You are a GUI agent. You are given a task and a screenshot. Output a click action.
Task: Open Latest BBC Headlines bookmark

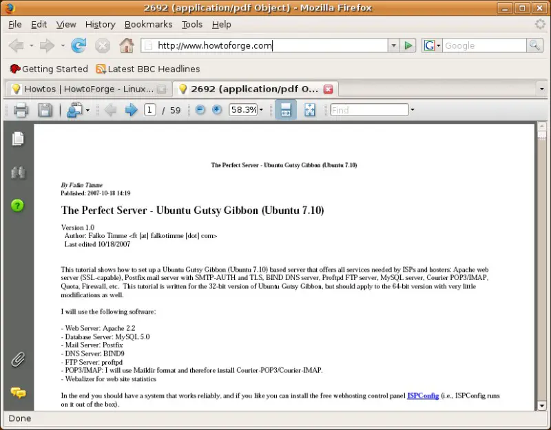tap(147, 69)
